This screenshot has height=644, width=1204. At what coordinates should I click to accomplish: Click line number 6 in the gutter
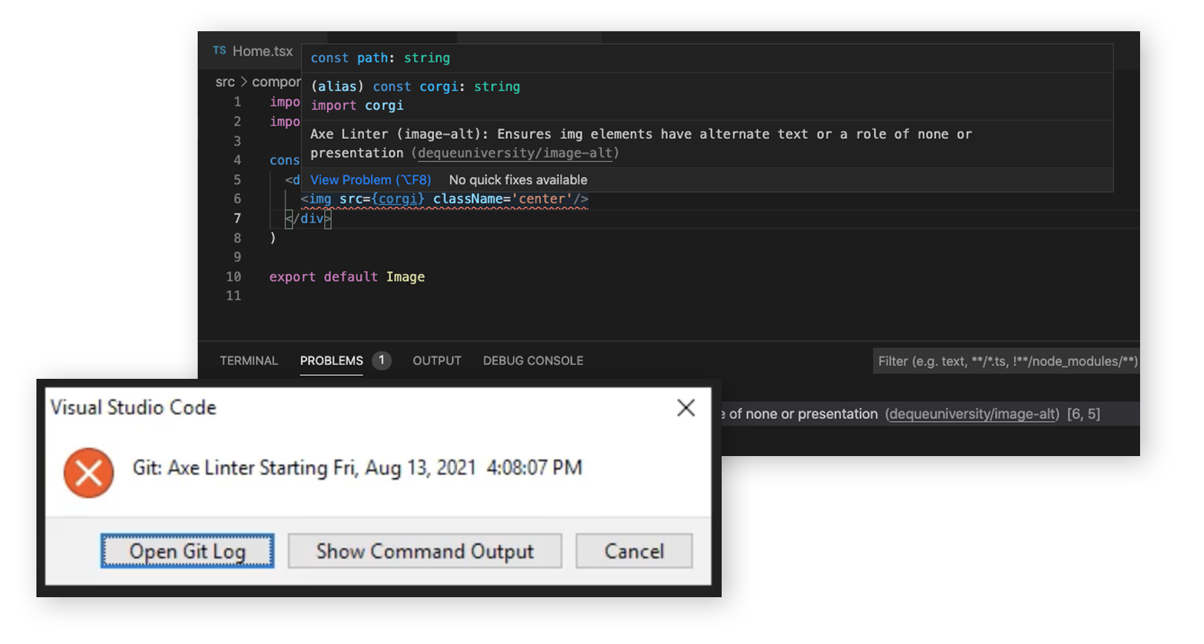click(x=237, y=199)
